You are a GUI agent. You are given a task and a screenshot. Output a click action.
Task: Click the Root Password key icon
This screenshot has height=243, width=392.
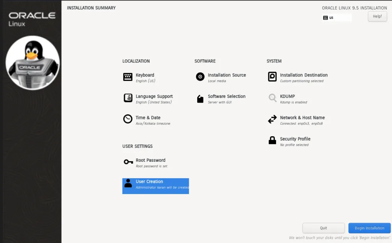128,162
